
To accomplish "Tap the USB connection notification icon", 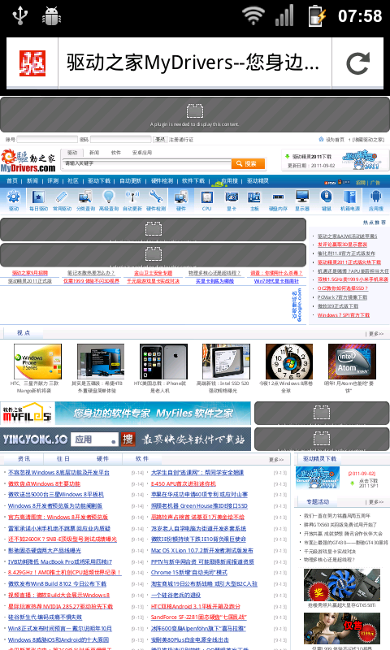I will [x=20, y=15].
